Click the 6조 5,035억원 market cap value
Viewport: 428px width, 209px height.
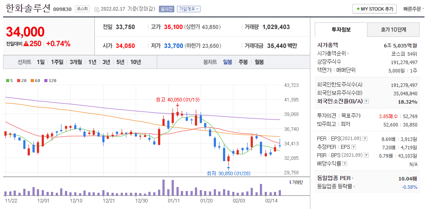pyautogui.click(x=400, y=45)
